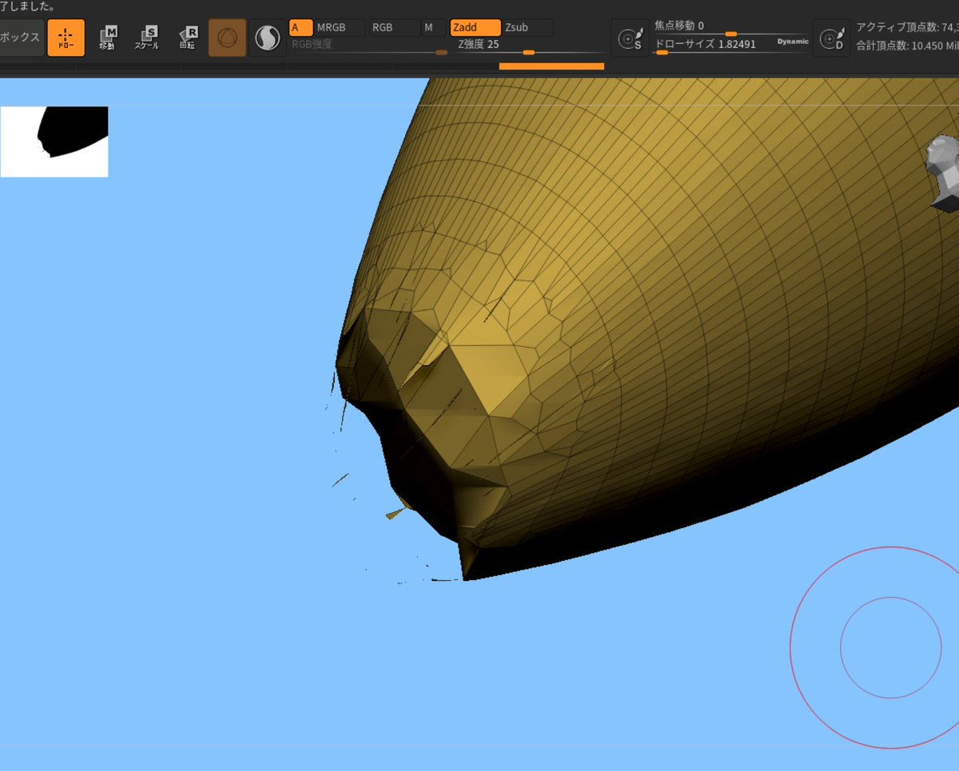Select the ドロー (Draw) mode icon

pos(66,38)
